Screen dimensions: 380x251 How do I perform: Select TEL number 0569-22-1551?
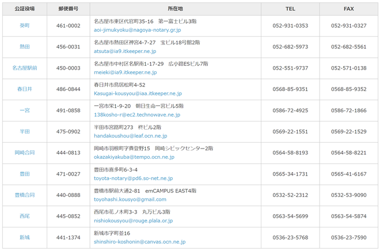coord(290,132)
